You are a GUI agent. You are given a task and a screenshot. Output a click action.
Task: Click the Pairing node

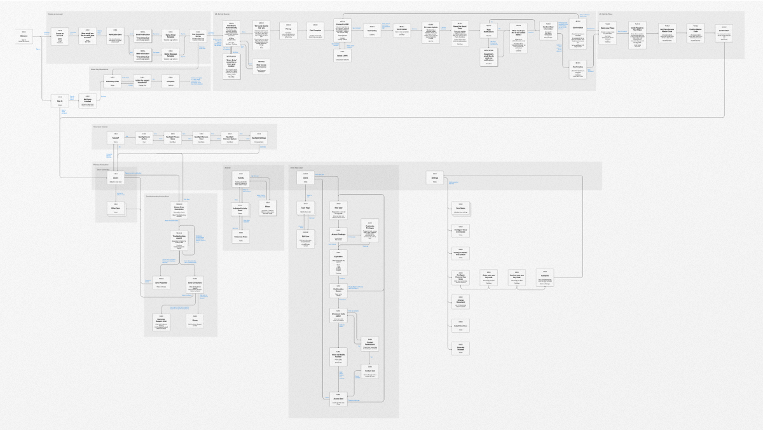click(288, 30)
